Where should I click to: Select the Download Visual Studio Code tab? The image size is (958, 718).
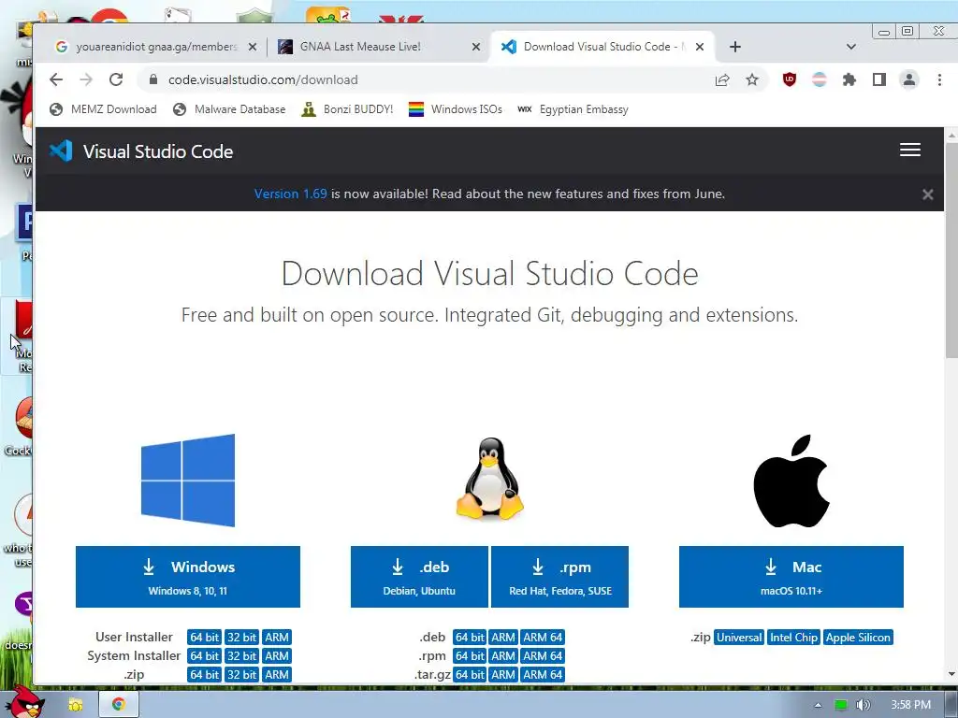pos(602,47)
